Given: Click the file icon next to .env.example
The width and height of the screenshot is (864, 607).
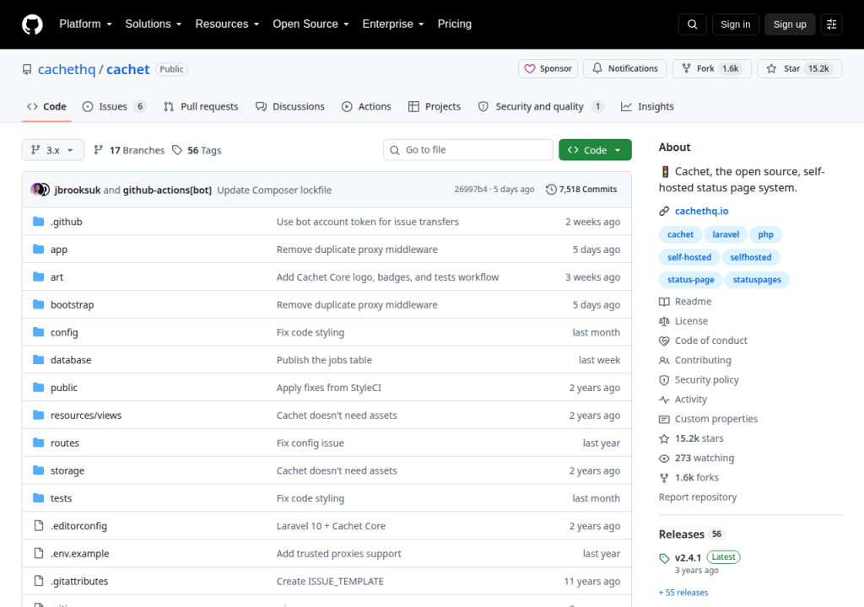Looking at the screenshot, I should click(39, 553).
